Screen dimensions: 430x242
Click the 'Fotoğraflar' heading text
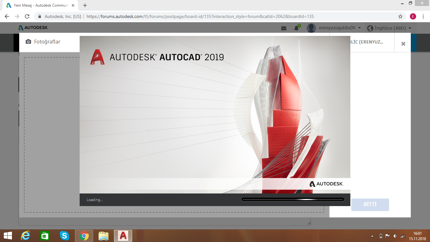pyautogui.click(x=47, y=42)
